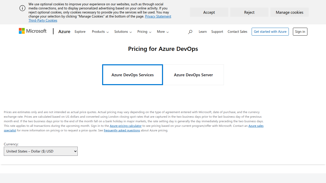Go to the Azure home link
This screenshot has width=326, height=183.
[x=64, y=32]
